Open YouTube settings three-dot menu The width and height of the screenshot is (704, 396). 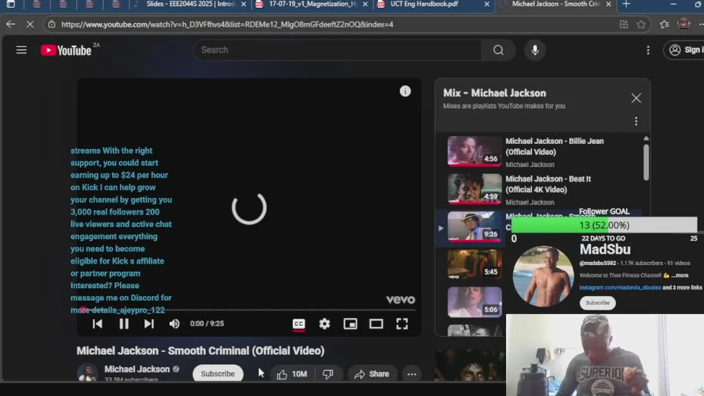(x=648, y=50)
